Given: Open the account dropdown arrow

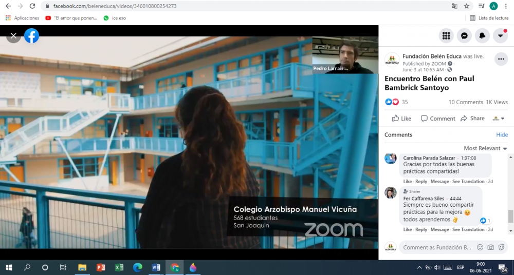Looking at the screenshot, I should [x=500, y=36].
